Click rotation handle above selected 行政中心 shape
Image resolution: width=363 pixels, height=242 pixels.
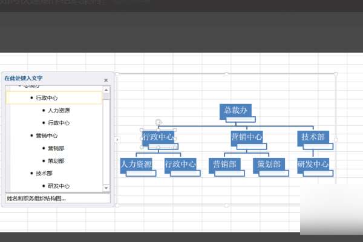(x=159, y=122)
